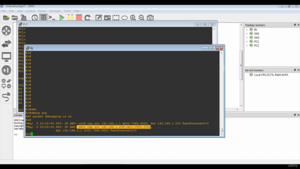Click the Zoom in magnifier icon

(x=133, y=18)
